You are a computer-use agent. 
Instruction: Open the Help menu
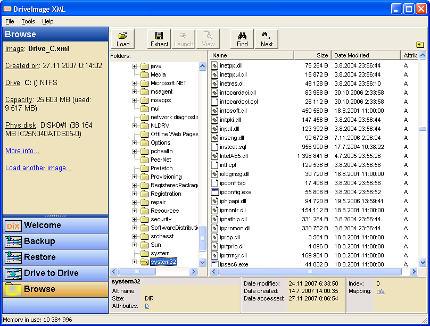(x=48, y=21)
